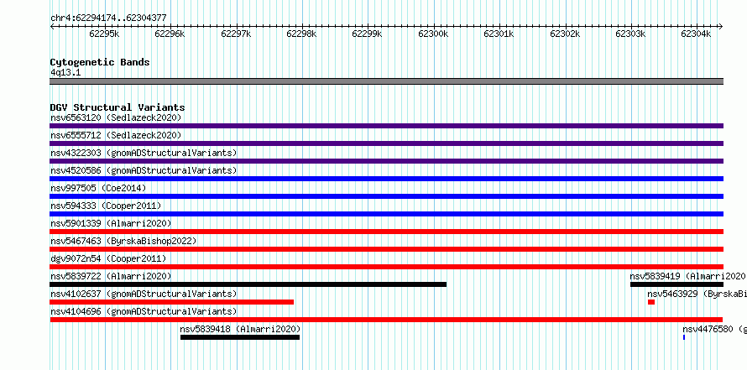Select the black bar under nsv5839419
747x370 pixels.
click(x=677, y=284)
